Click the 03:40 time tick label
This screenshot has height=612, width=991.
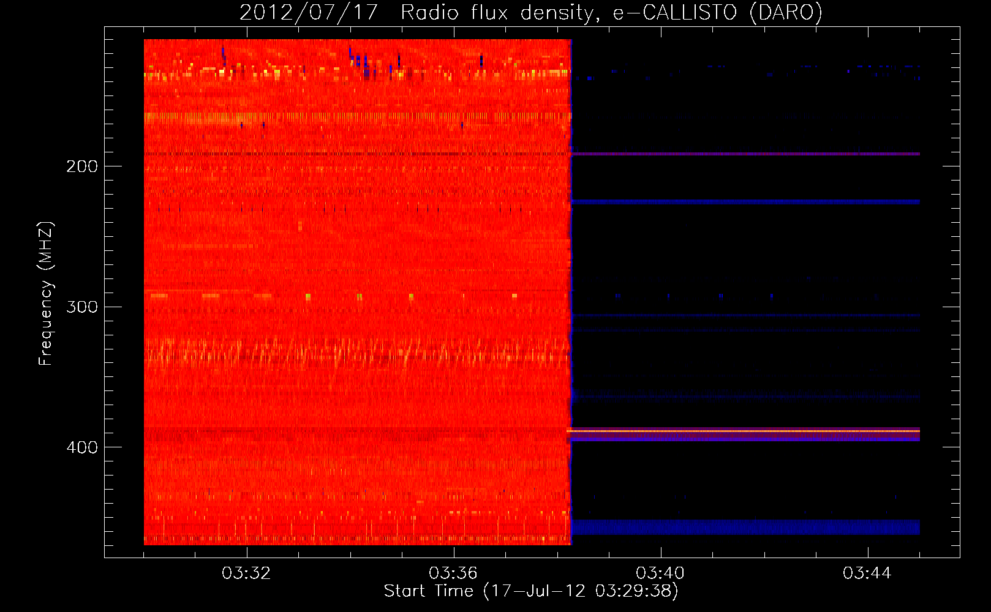point(660,573)
